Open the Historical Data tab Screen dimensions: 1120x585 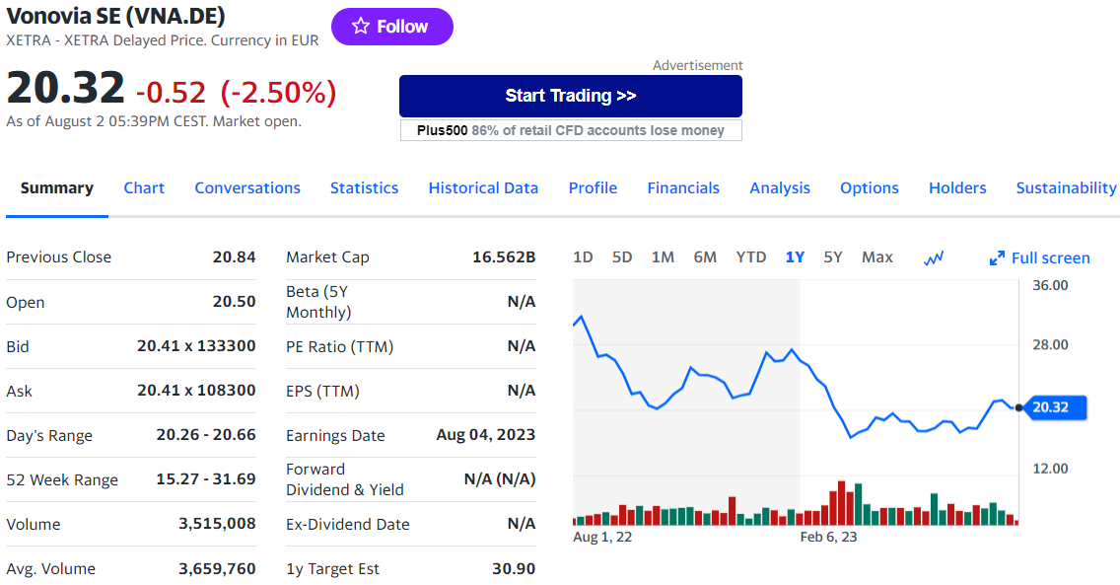click(483, 187)
